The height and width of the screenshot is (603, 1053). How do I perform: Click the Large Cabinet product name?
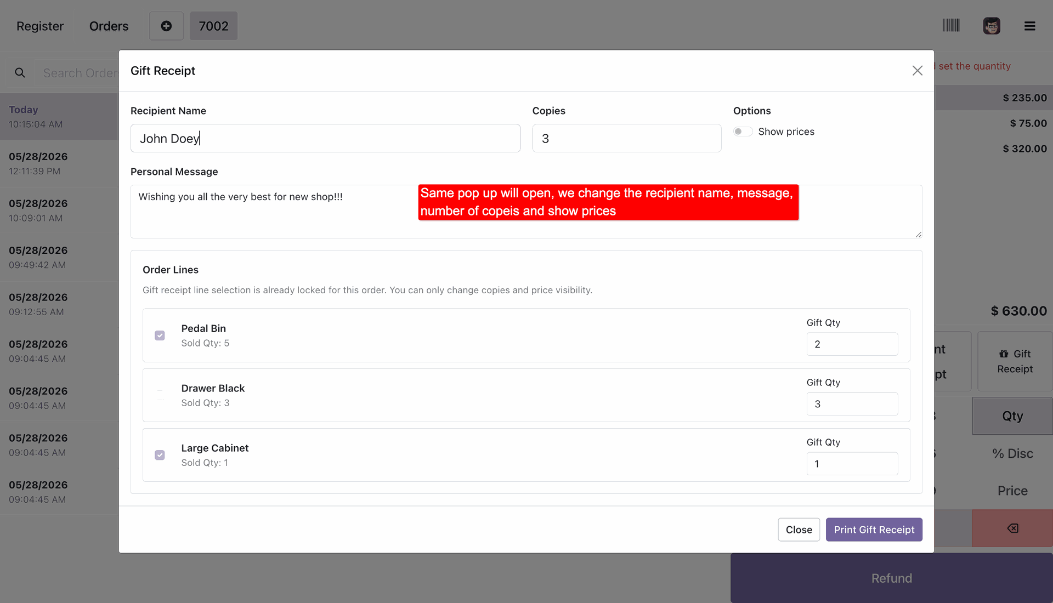coord(215,448)
